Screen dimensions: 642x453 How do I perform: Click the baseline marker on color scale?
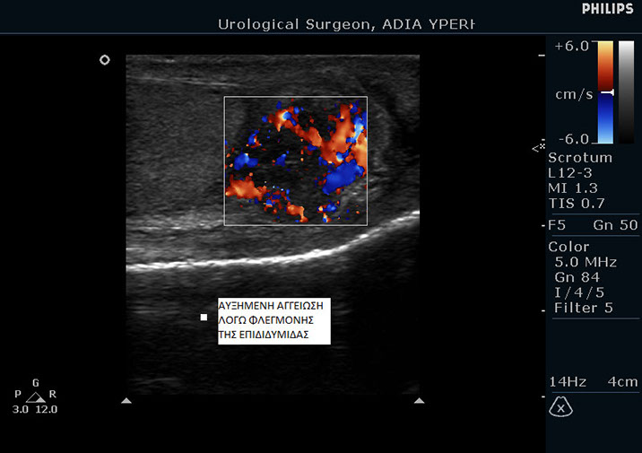click(606, 92)
